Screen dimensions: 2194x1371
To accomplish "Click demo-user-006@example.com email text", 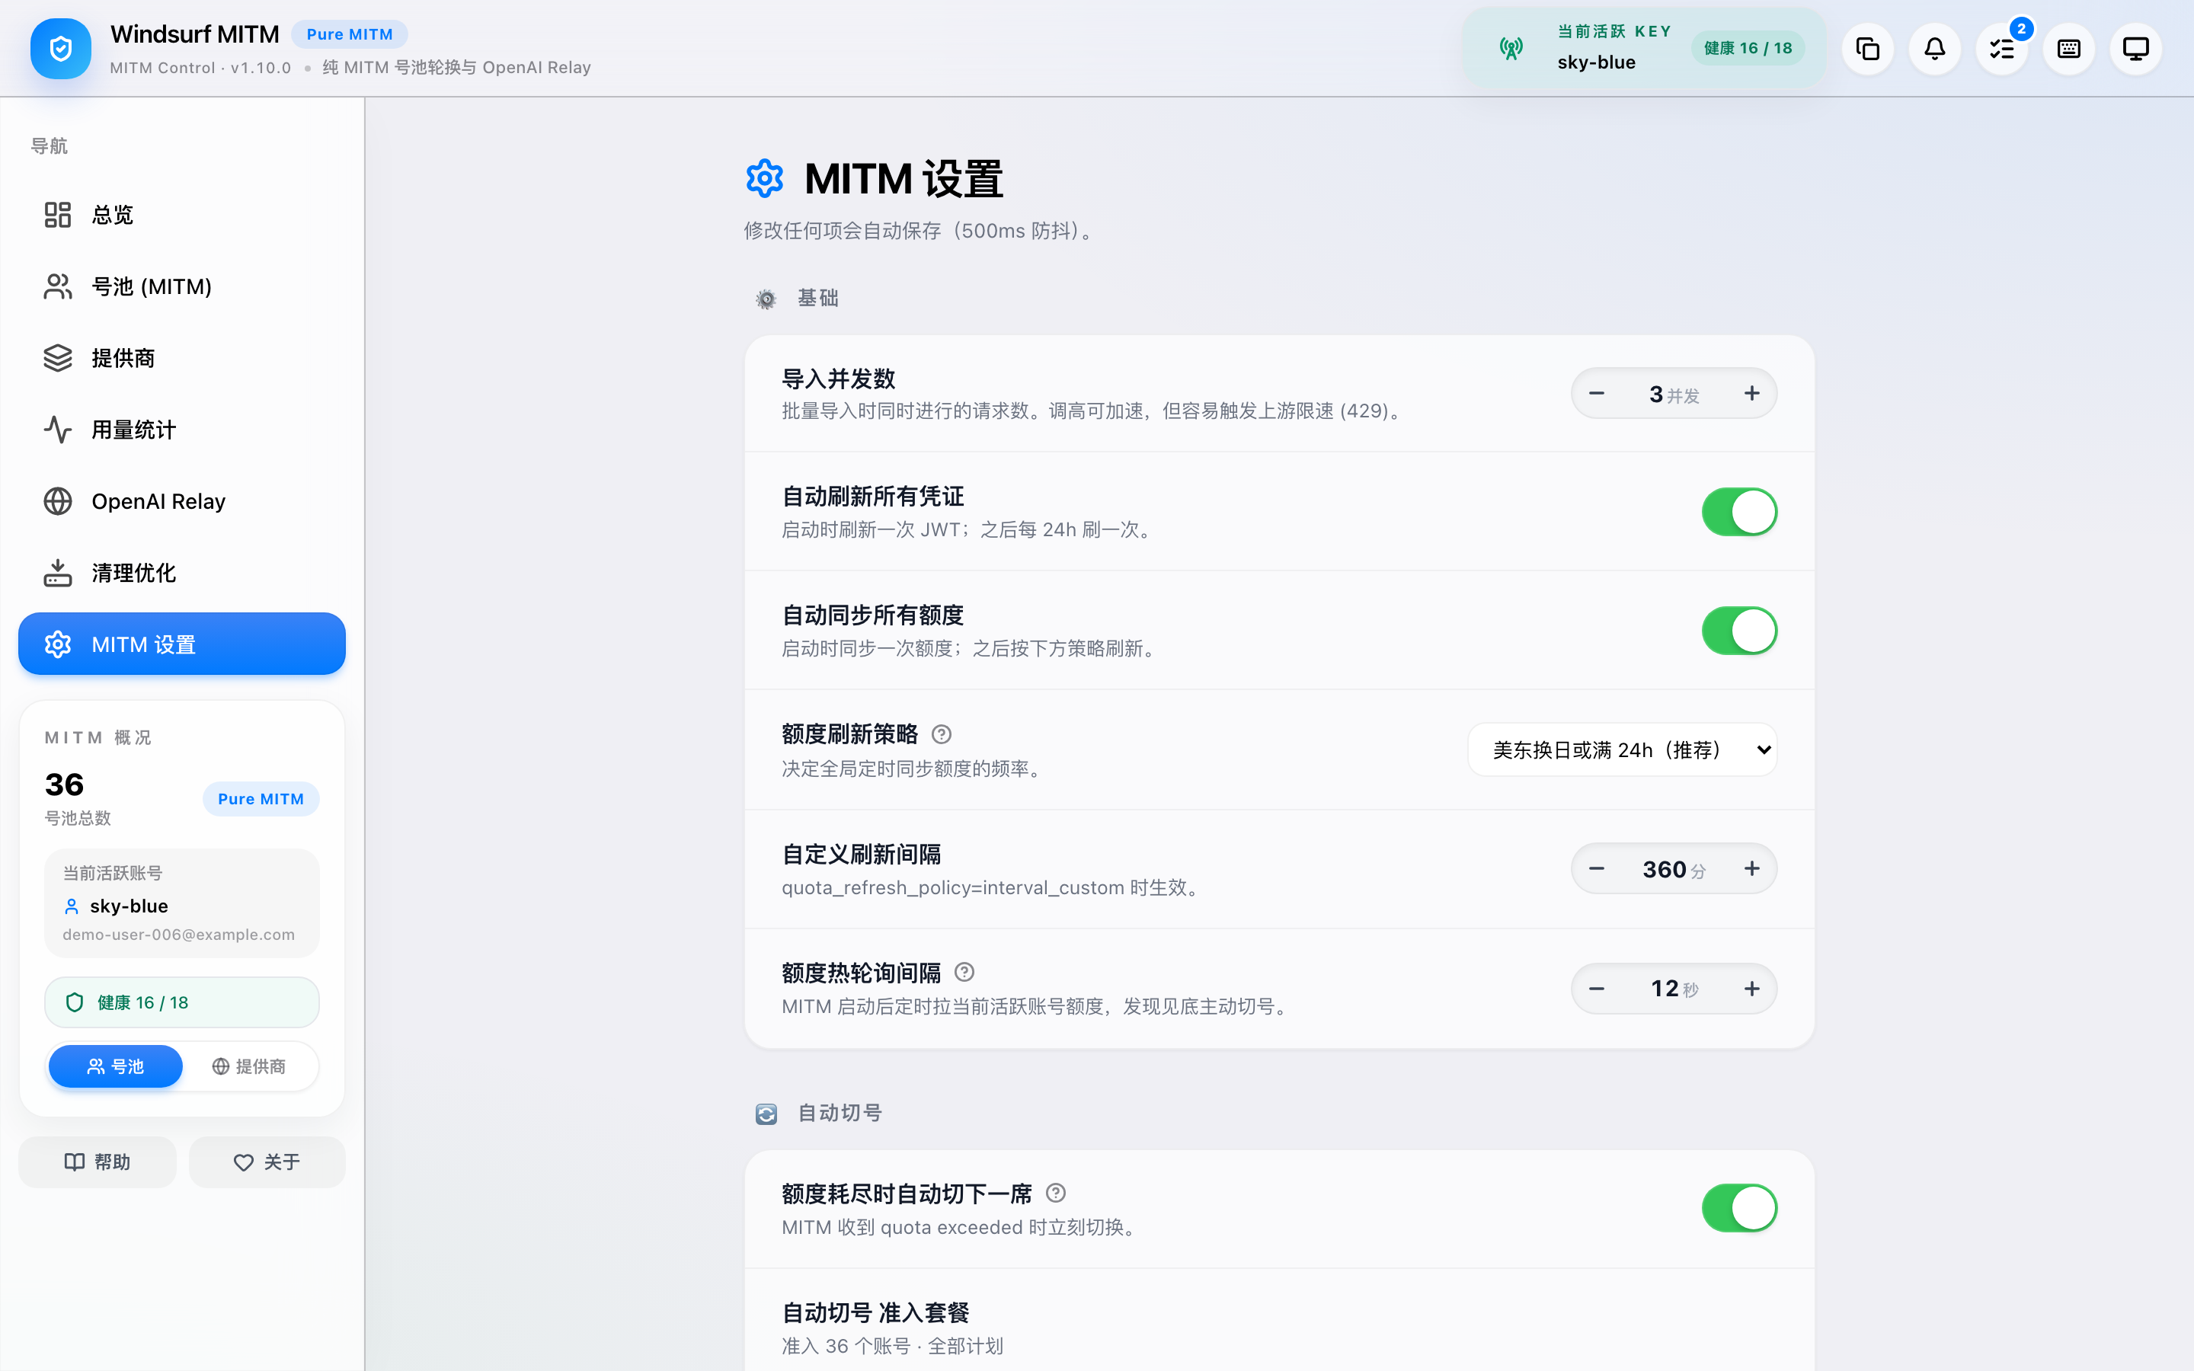I will (178, 935).
